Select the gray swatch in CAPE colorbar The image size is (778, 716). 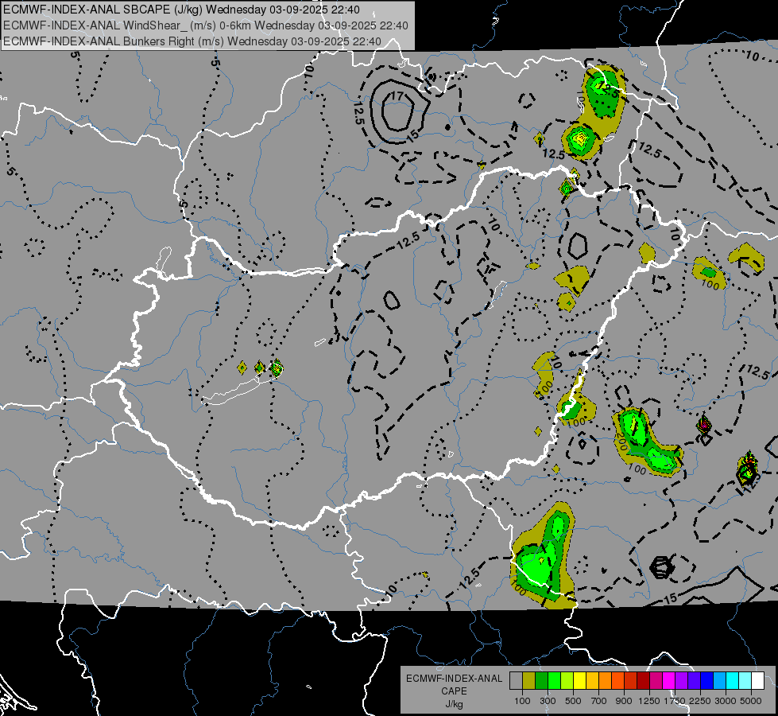(516, 681)
